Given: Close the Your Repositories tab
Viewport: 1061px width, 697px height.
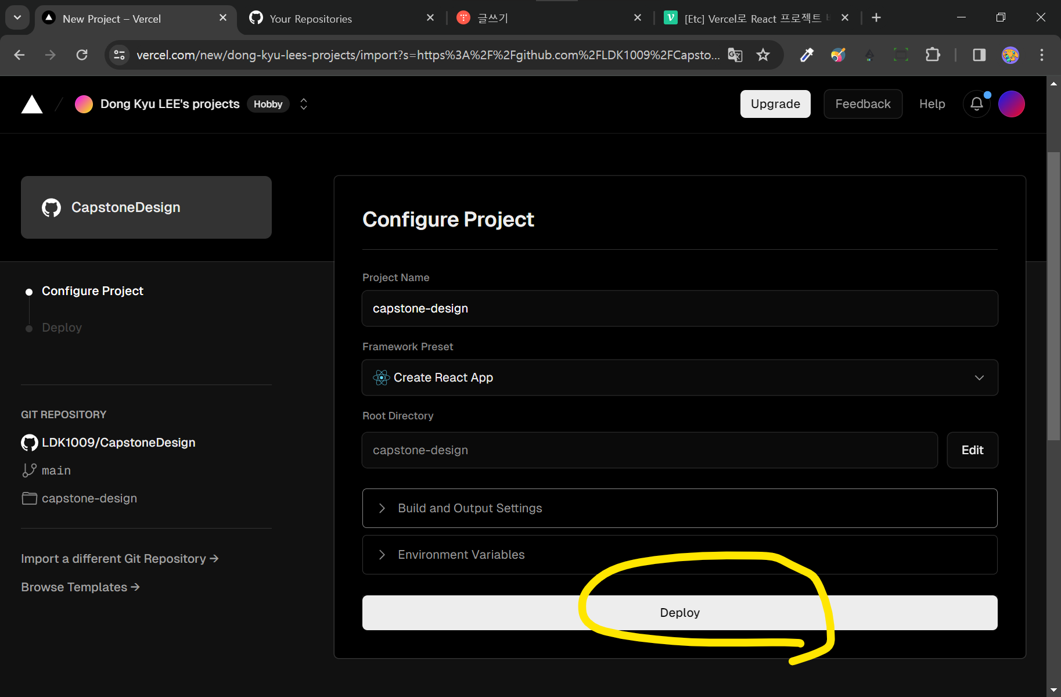Looking at the screenshot, I should tap(430, 18).
